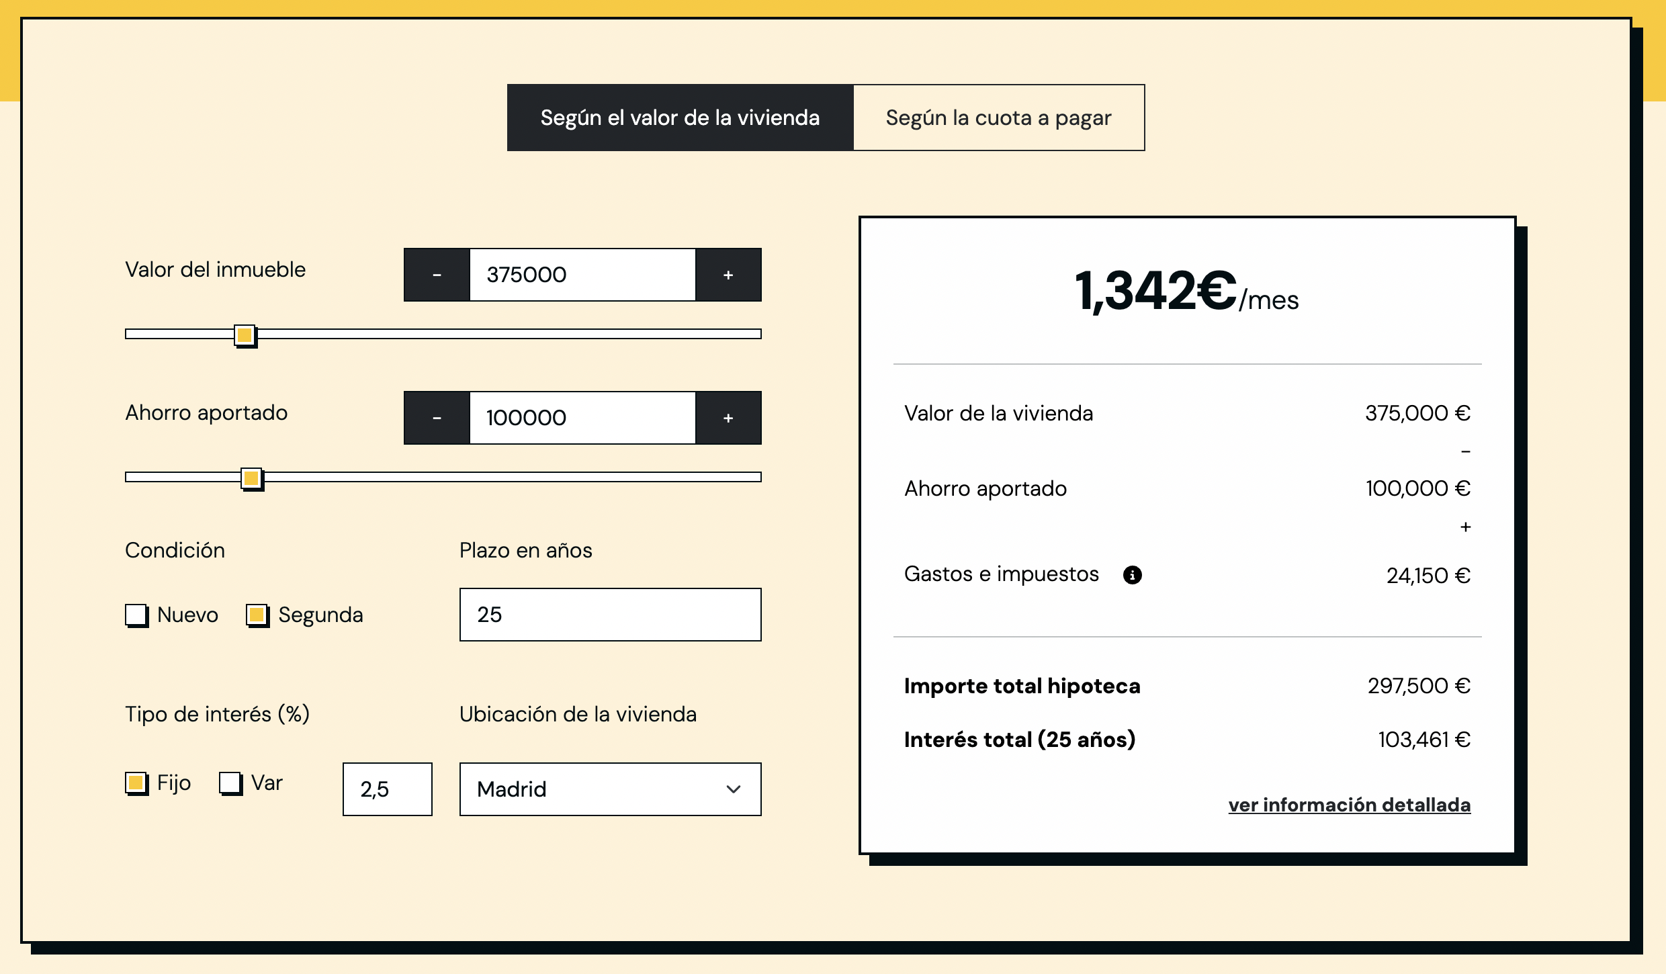Decrease Valor del inmueble with minus button

[x=437, y=275]
